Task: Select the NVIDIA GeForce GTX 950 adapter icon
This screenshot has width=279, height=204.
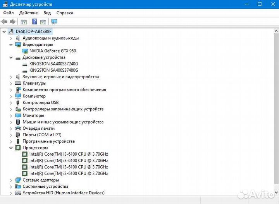Action: point(25,51)
